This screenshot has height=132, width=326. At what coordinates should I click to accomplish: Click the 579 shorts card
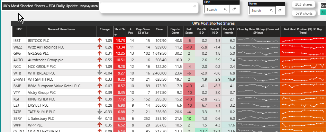pos(304,13)
